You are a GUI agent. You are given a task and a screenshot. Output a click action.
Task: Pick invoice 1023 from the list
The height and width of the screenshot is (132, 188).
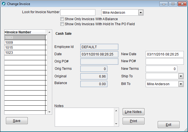tap(25, 53)
